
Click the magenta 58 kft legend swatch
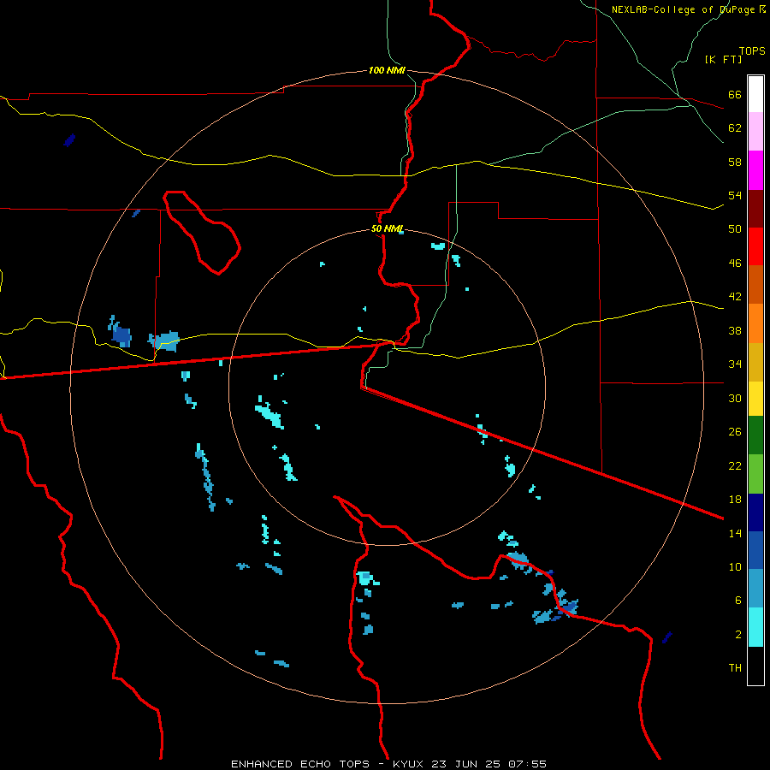coord(755,170)
